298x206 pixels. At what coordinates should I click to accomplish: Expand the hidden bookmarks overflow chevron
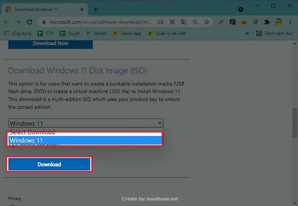tap(247, 34)
